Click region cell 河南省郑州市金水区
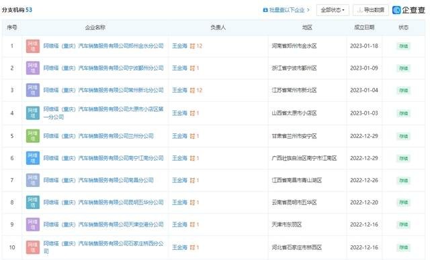 click(294, 46)
